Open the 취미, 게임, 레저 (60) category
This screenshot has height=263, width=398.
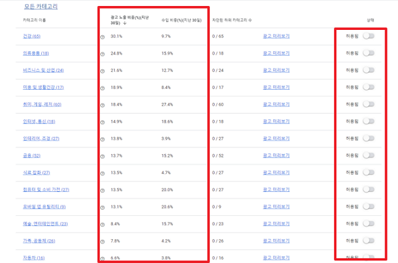point(42,104)
